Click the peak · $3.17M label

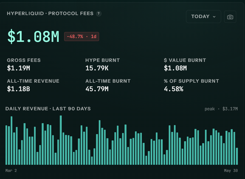(221, 109)
